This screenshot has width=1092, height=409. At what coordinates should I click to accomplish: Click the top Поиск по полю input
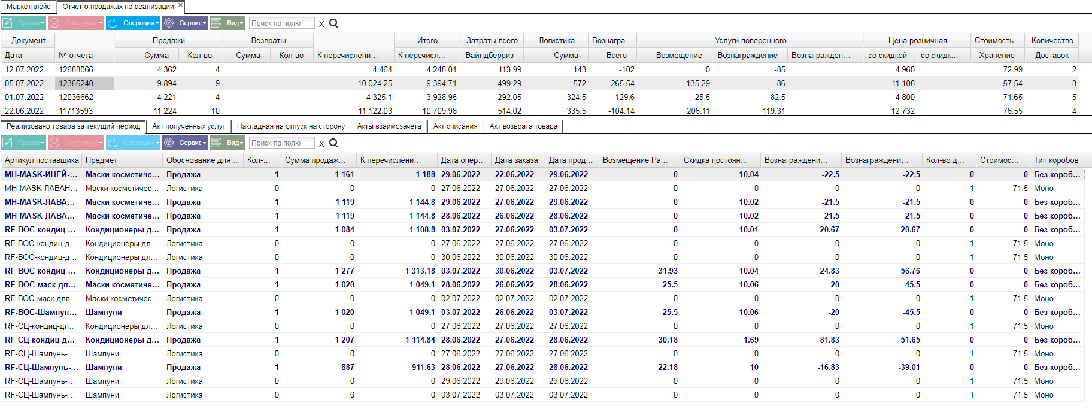[x=281, y=23]
